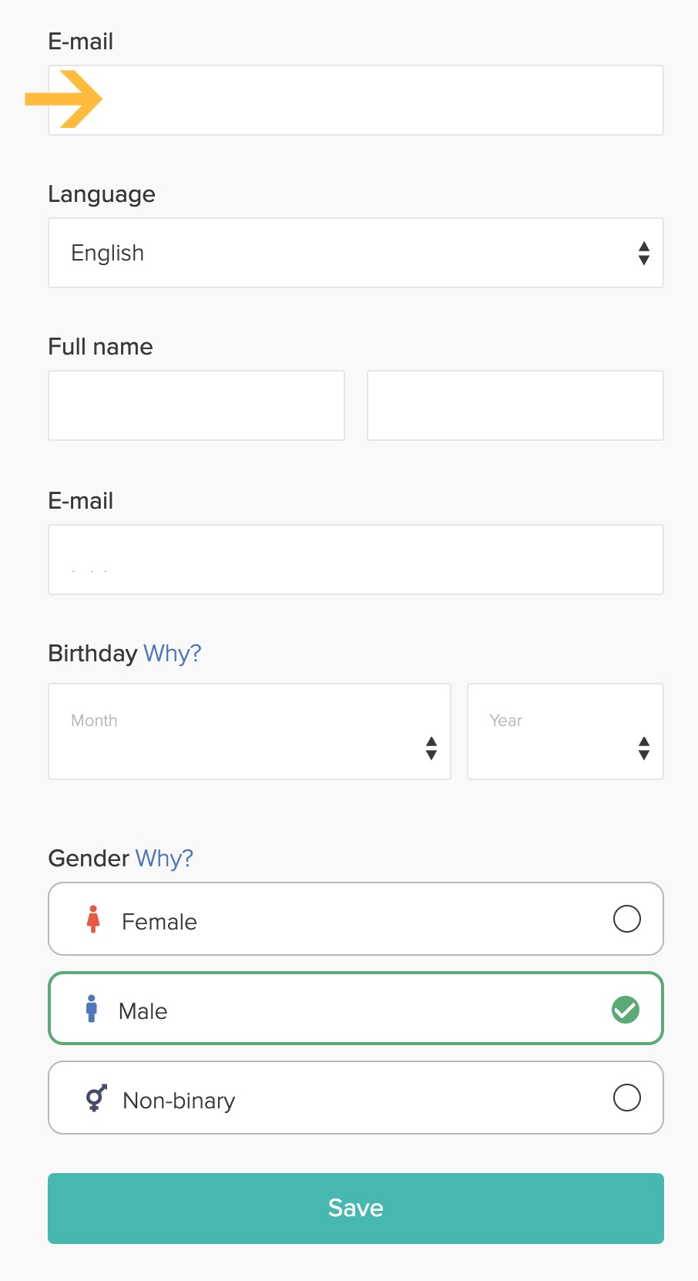This screenshot has height=1281, width=698.
Task: Click the green checkmark on Male
Action: [626, 1010]
